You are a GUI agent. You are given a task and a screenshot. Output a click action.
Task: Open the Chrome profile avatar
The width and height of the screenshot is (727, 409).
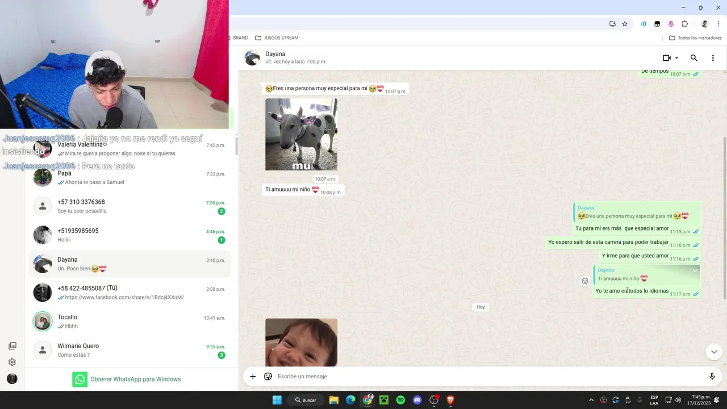coord(705,24)
